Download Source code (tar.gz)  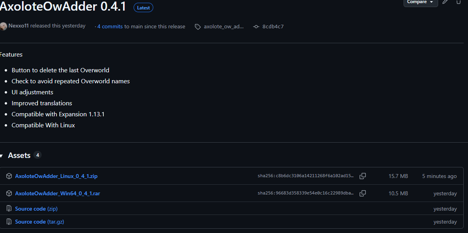tap(39, 222)
